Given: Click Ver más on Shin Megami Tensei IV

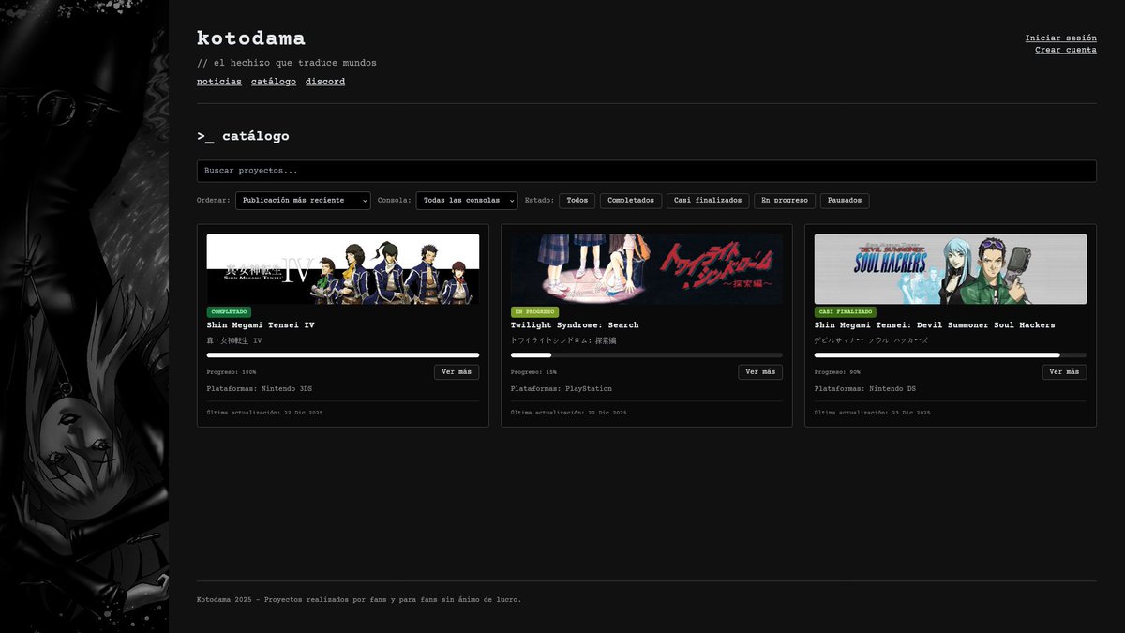Looking at the screenshot, I should point(457,372).
